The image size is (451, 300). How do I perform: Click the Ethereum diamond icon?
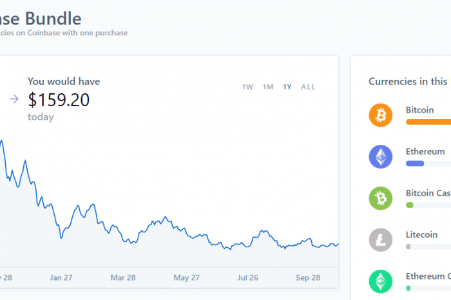(381, 156)
